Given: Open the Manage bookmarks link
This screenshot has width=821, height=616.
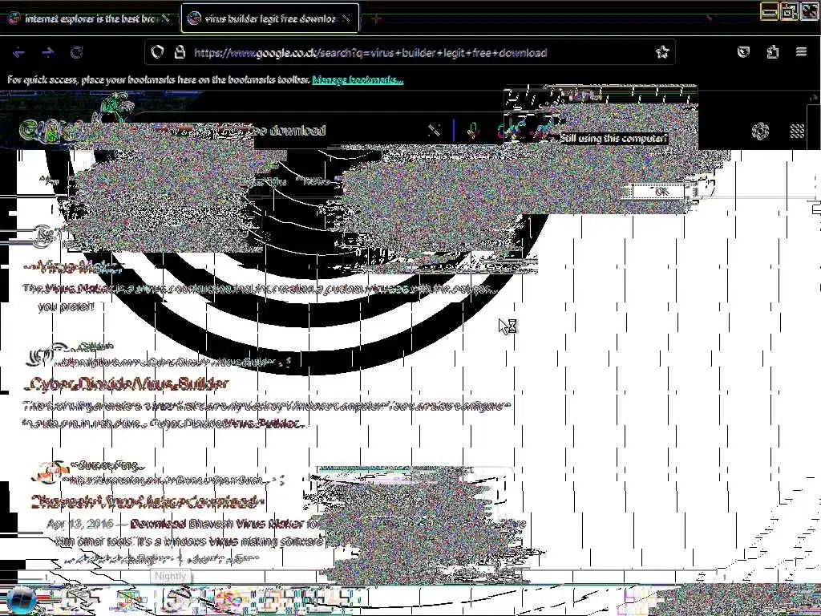Looking at the screenshot, I should pos(358,80).
